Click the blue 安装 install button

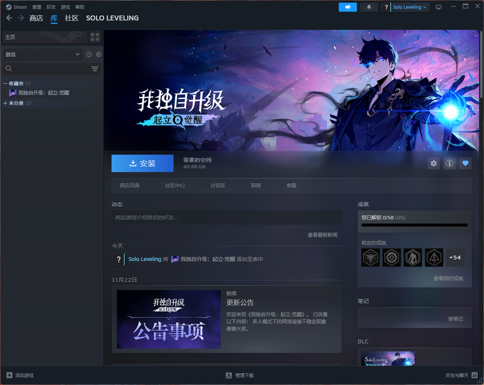point(142,164)
